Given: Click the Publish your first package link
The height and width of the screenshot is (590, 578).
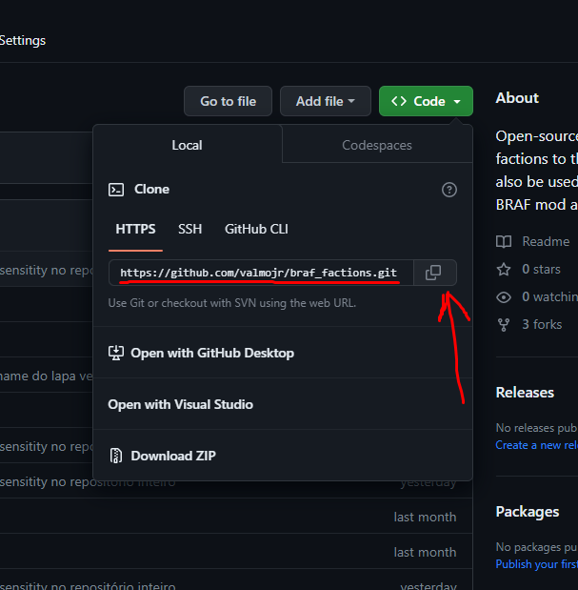Looking at the screenshot, I should coord(537,564).
